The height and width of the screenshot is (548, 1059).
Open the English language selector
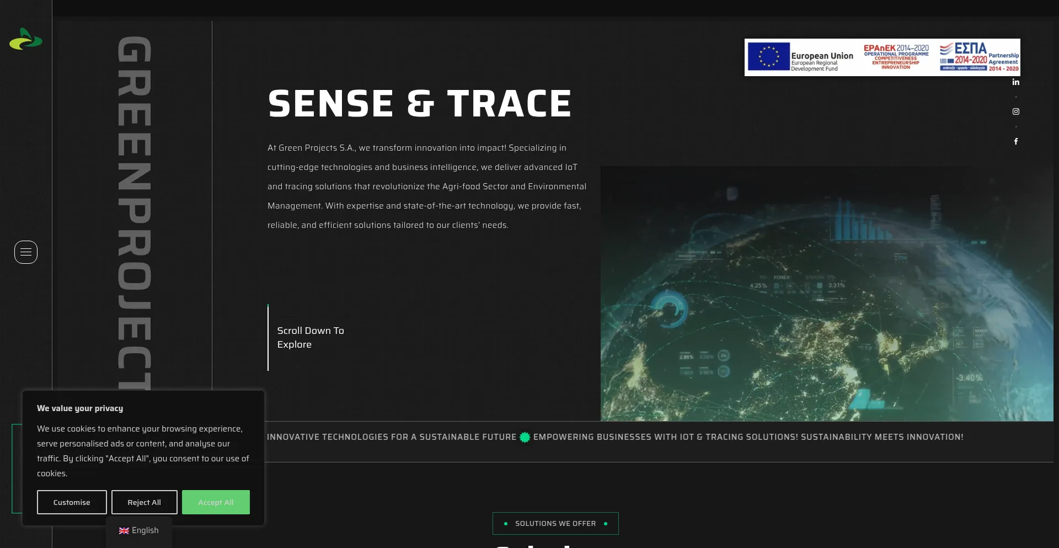click(139, 530)
